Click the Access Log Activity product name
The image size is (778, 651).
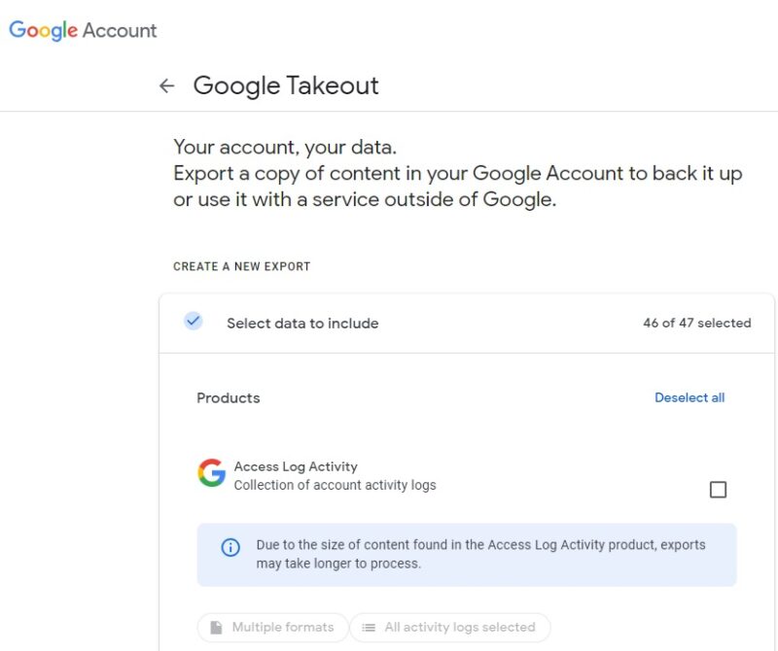297,465
